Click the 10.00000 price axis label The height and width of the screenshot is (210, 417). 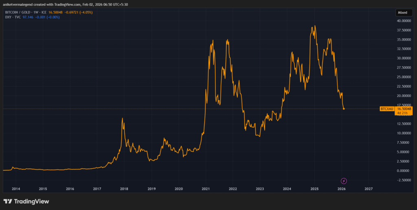(x=404, y=133)
